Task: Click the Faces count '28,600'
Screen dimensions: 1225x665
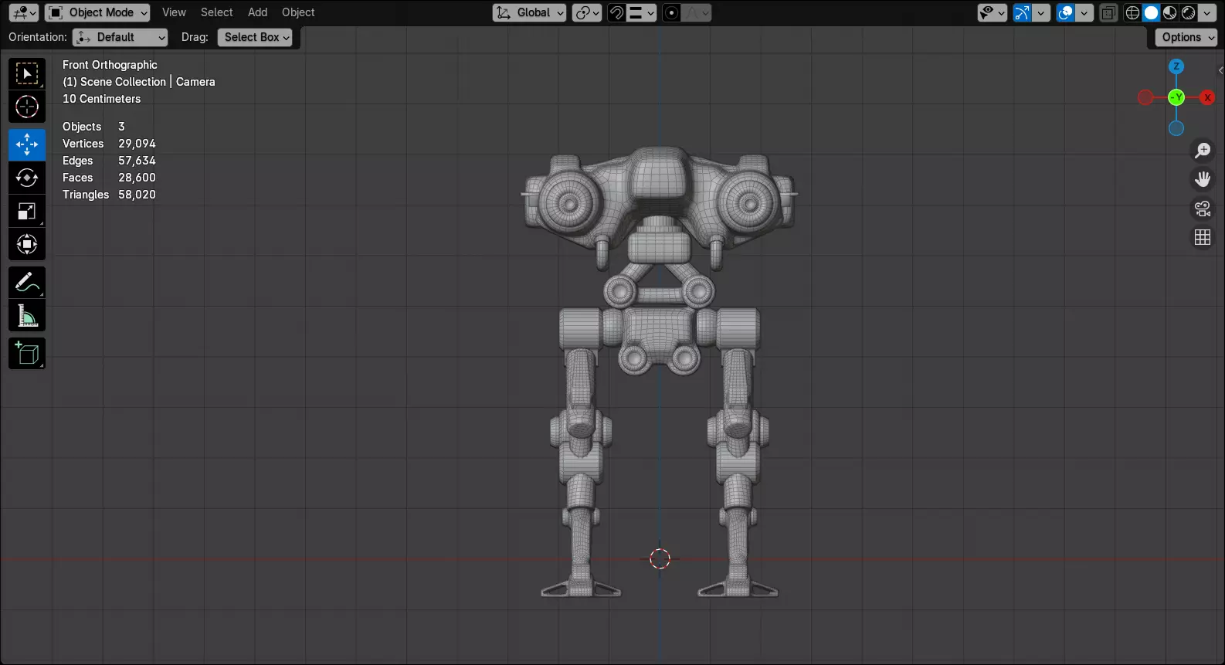Action: pyautogui.click(x=137, y=178)
